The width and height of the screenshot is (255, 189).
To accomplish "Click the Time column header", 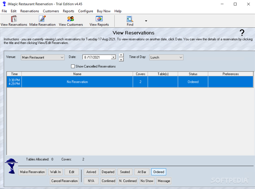I will [14, 74].
